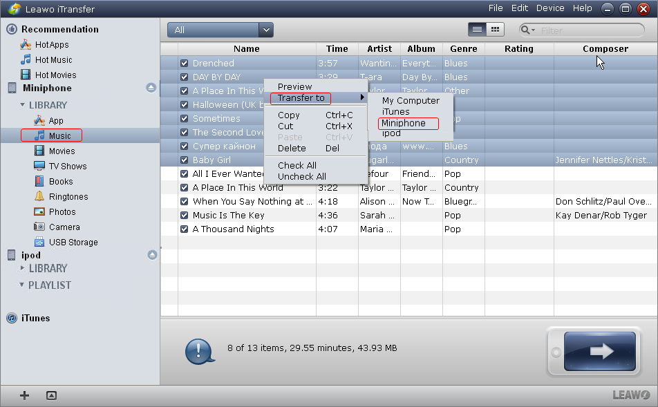This screenshot has height=407, width=658.
Task: Open Books library
Action: 54,181
